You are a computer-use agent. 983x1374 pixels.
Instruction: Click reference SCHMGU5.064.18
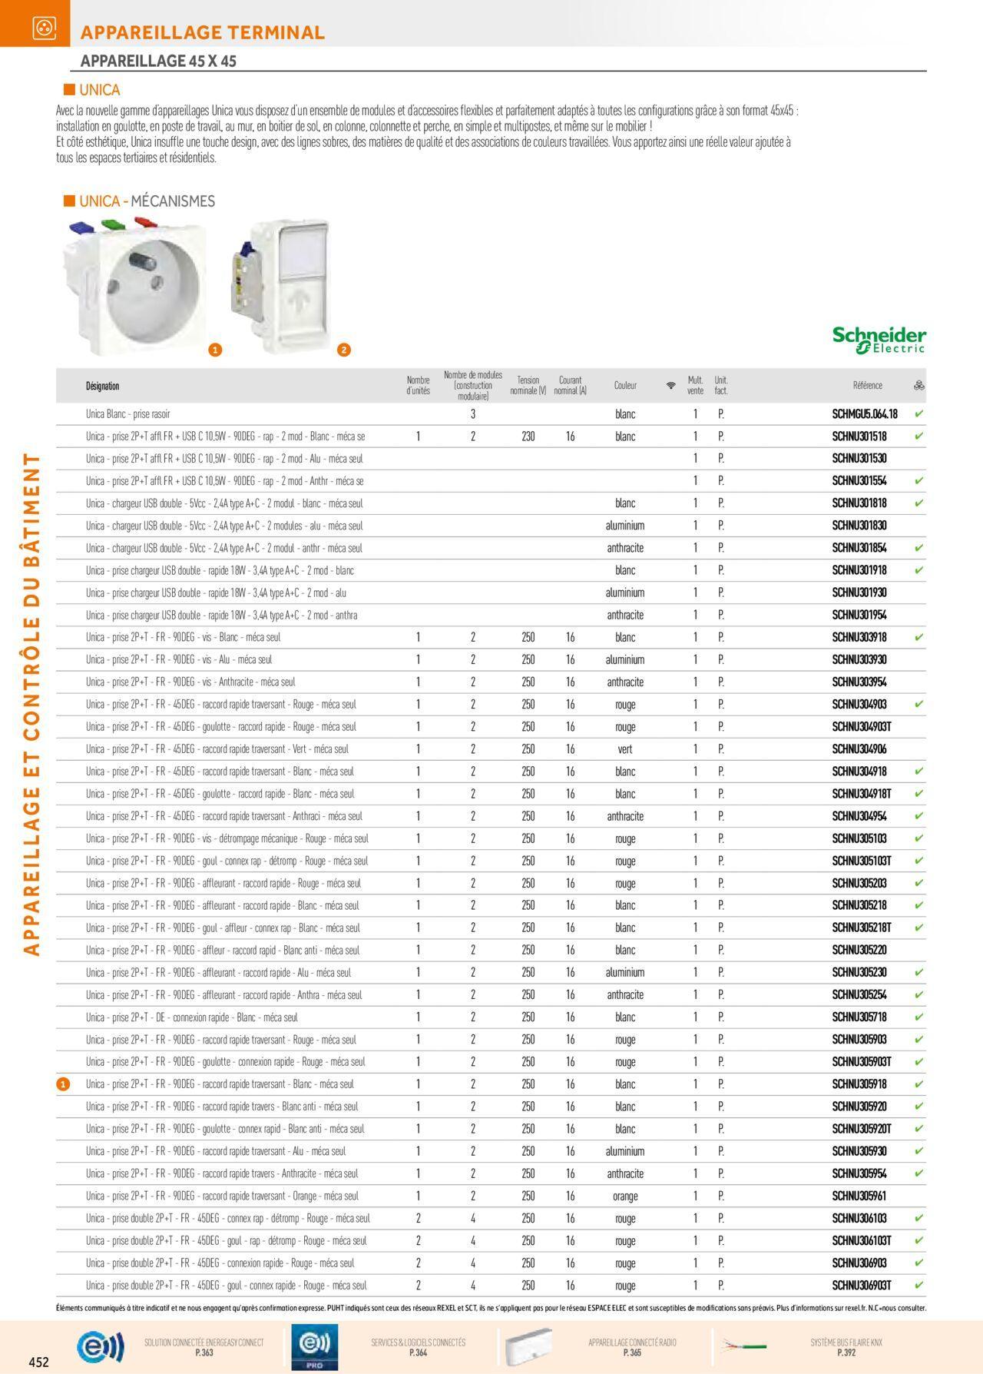point(865,413)
